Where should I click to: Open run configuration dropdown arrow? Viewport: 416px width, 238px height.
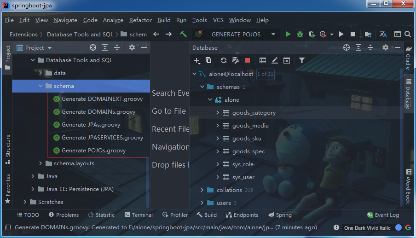click(x=273, y=34)
